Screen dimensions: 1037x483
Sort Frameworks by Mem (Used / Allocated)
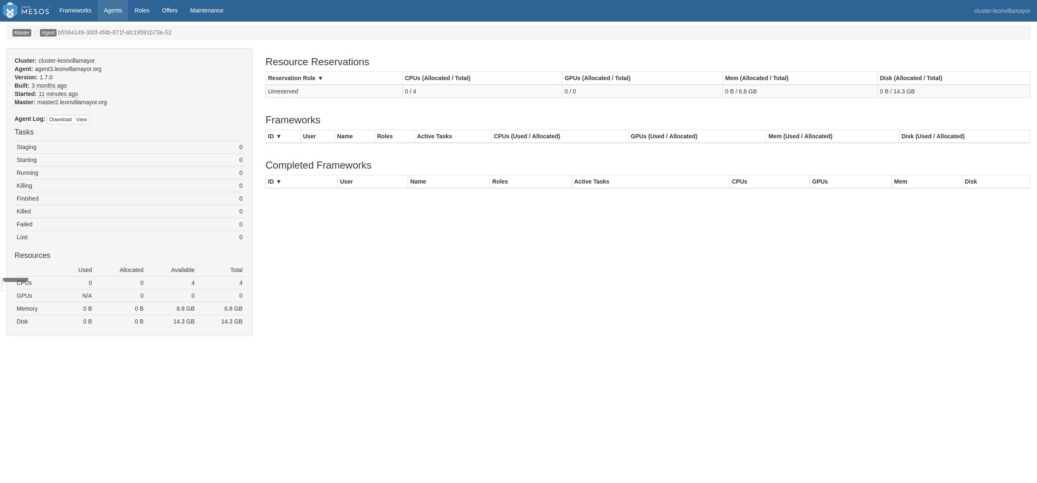click(832, 136)
